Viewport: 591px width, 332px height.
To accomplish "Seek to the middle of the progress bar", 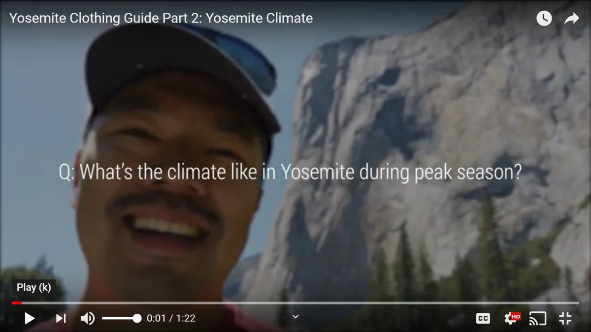I will click(x=295, y=303).
